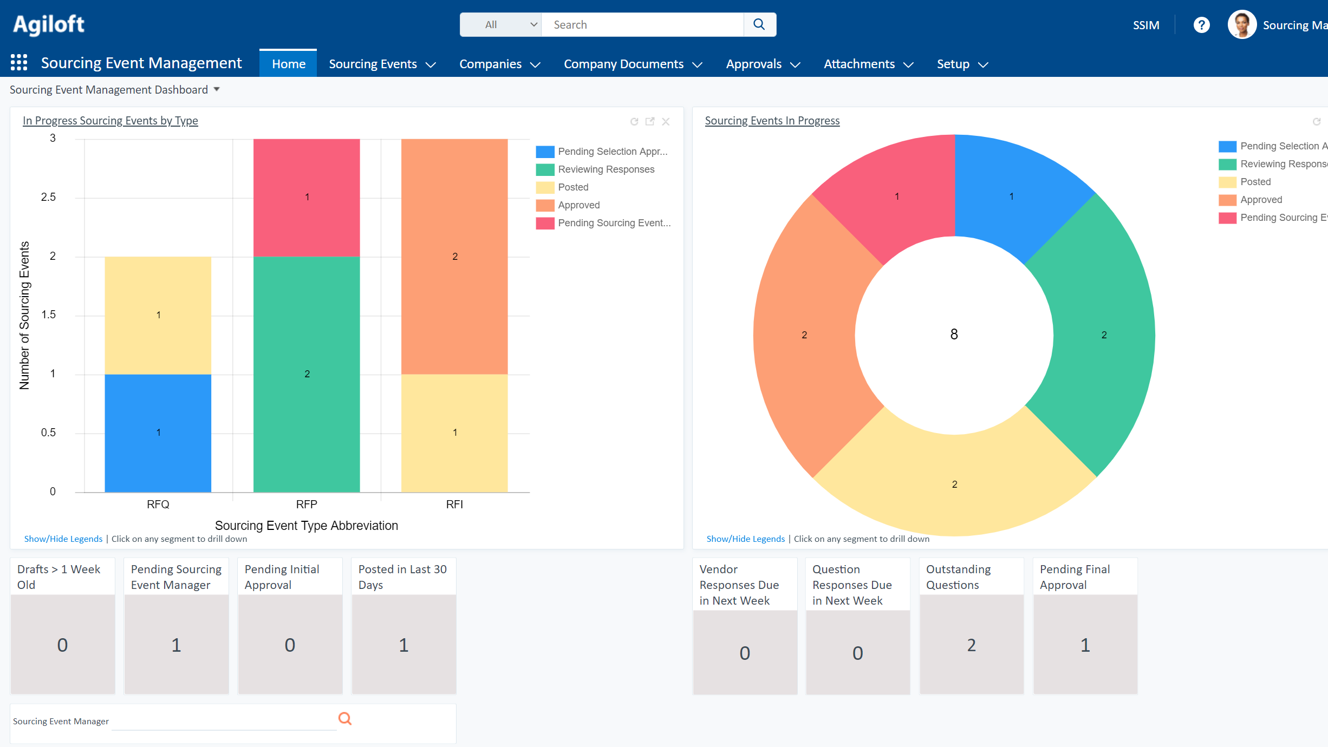Toggle Show/Hide Legends under the donut chart
The image size is (1328, 747).
point(745,539)
